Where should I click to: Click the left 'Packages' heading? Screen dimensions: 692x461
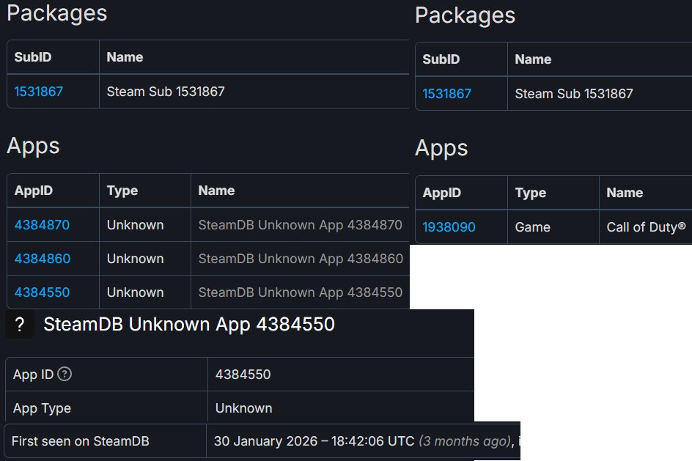(x=57, y=13)
